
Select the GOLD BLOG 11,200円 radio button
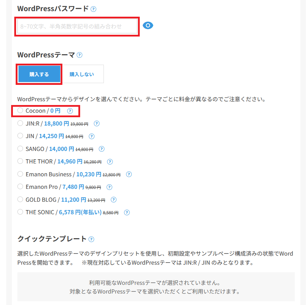(20, 199)
